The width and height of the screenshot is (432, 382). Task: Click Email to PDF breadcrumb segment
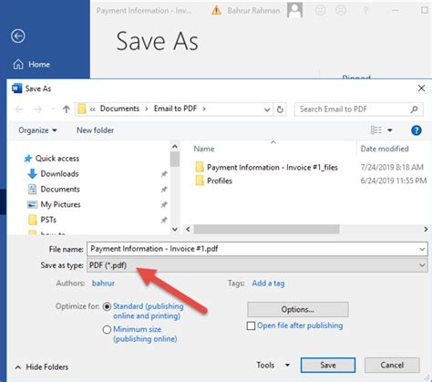[x=175, y=108]
